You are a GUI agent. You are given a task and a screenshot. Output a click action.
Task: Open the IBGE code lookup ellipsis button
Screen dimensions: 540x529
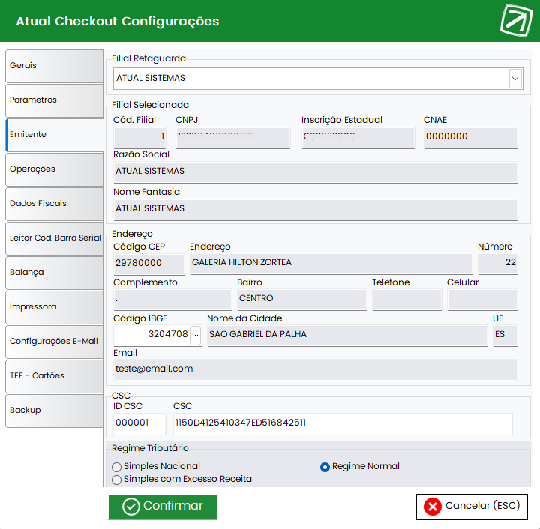tap(196, 335)
